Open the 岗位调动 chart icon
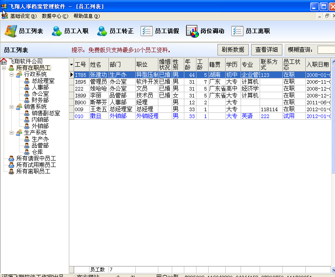335x277 pixels. 192,31
